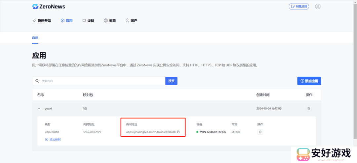
Task: Open the 快速开始 menu
Action: (42, 20)
